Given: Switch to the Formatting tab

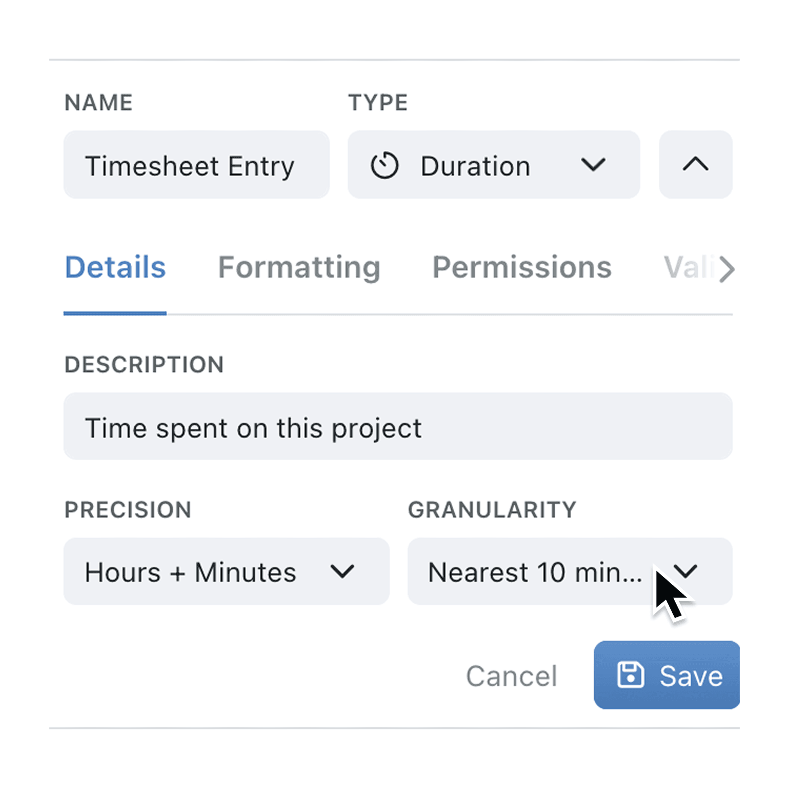Looking at the screenshot, I should (x=299, y=267).
